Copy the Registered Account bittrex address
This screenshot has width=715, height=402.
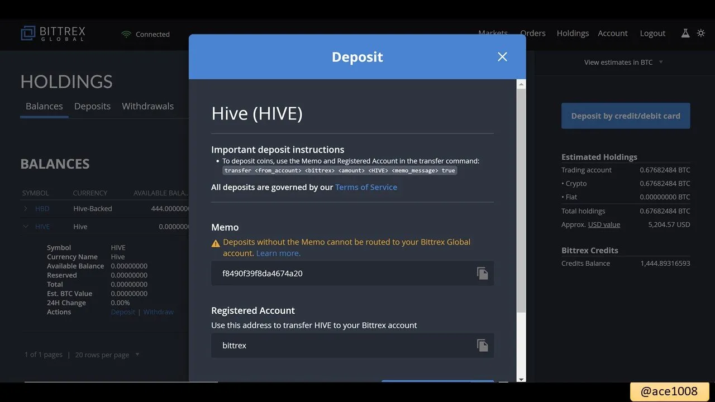pos(482,345)
